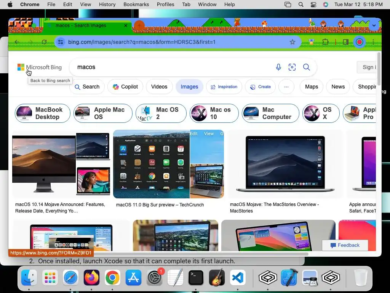Viewport: 390px width, 293px height.
Task: Open Google Chrome in the Dock
Action: coord(112,278)
